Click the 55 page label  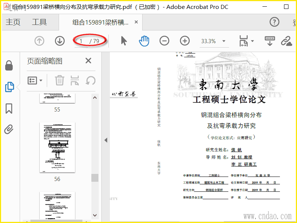pyautogui.click(x=57, y=110)
